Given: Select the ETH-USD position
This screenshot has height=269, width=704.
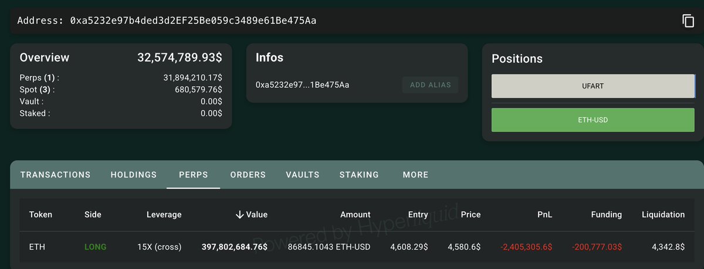Looking at the screenshot, I should point(593,120).
